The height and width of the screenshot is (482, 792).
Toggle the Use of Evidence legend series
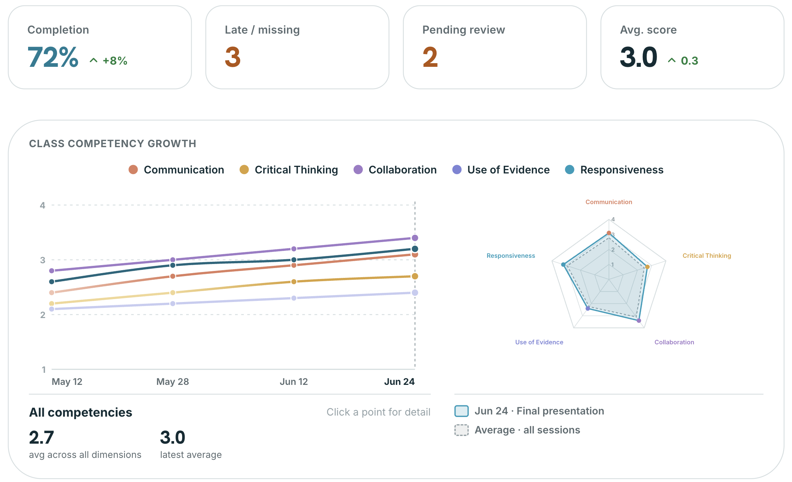[x=501, y=170]
